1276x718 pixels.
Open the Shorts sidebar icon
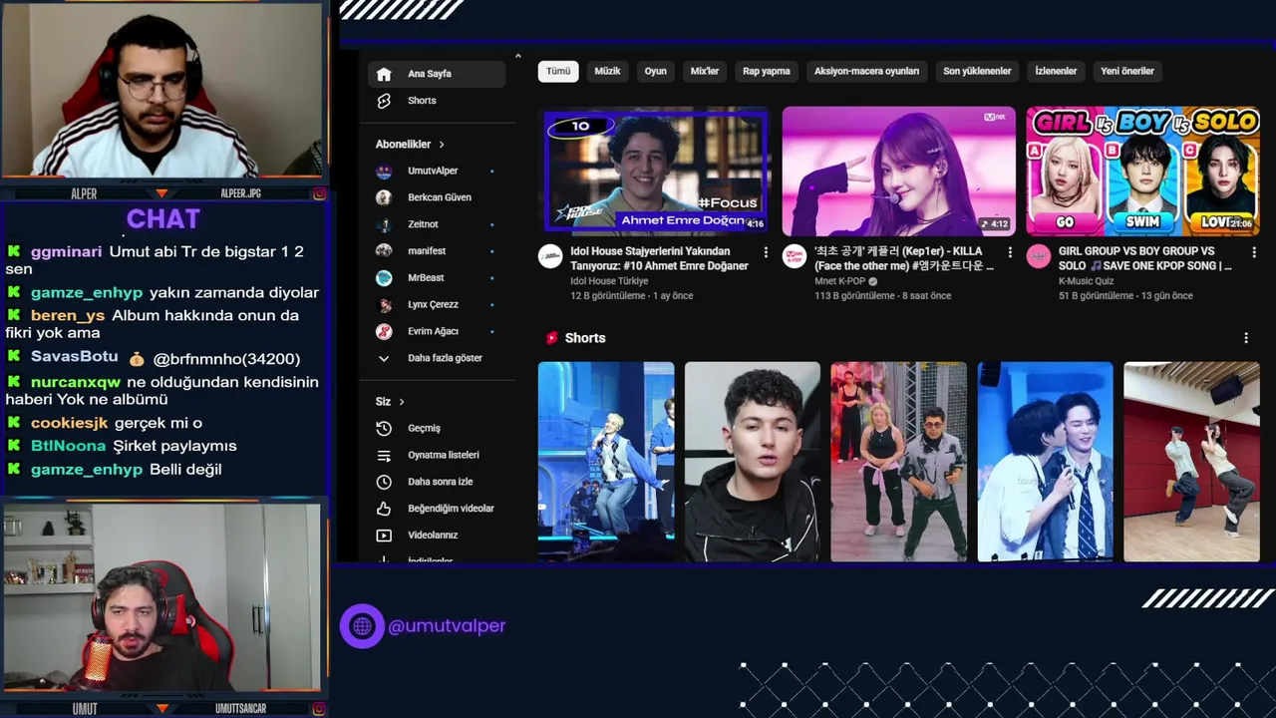384,101
